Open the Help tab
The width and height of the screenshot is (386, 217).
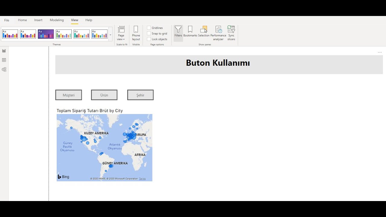click(89, 20)
